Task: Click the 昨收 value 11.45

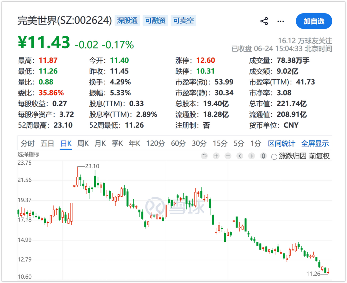Action: 119,71
